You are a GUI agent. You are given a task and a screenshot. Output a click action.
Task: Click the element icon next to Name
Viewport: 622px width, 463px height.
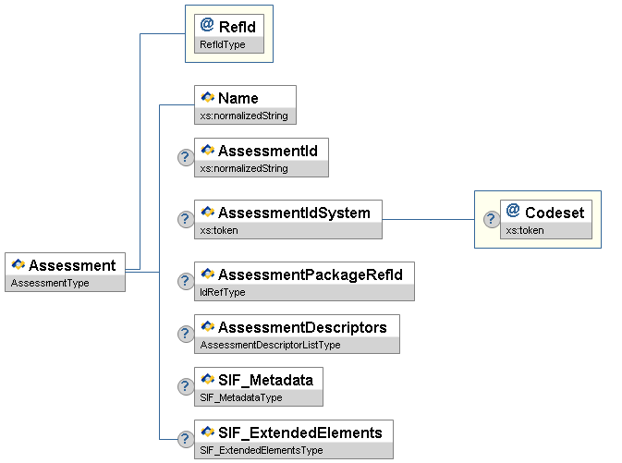pyautogui.click(x=207, y=97)
